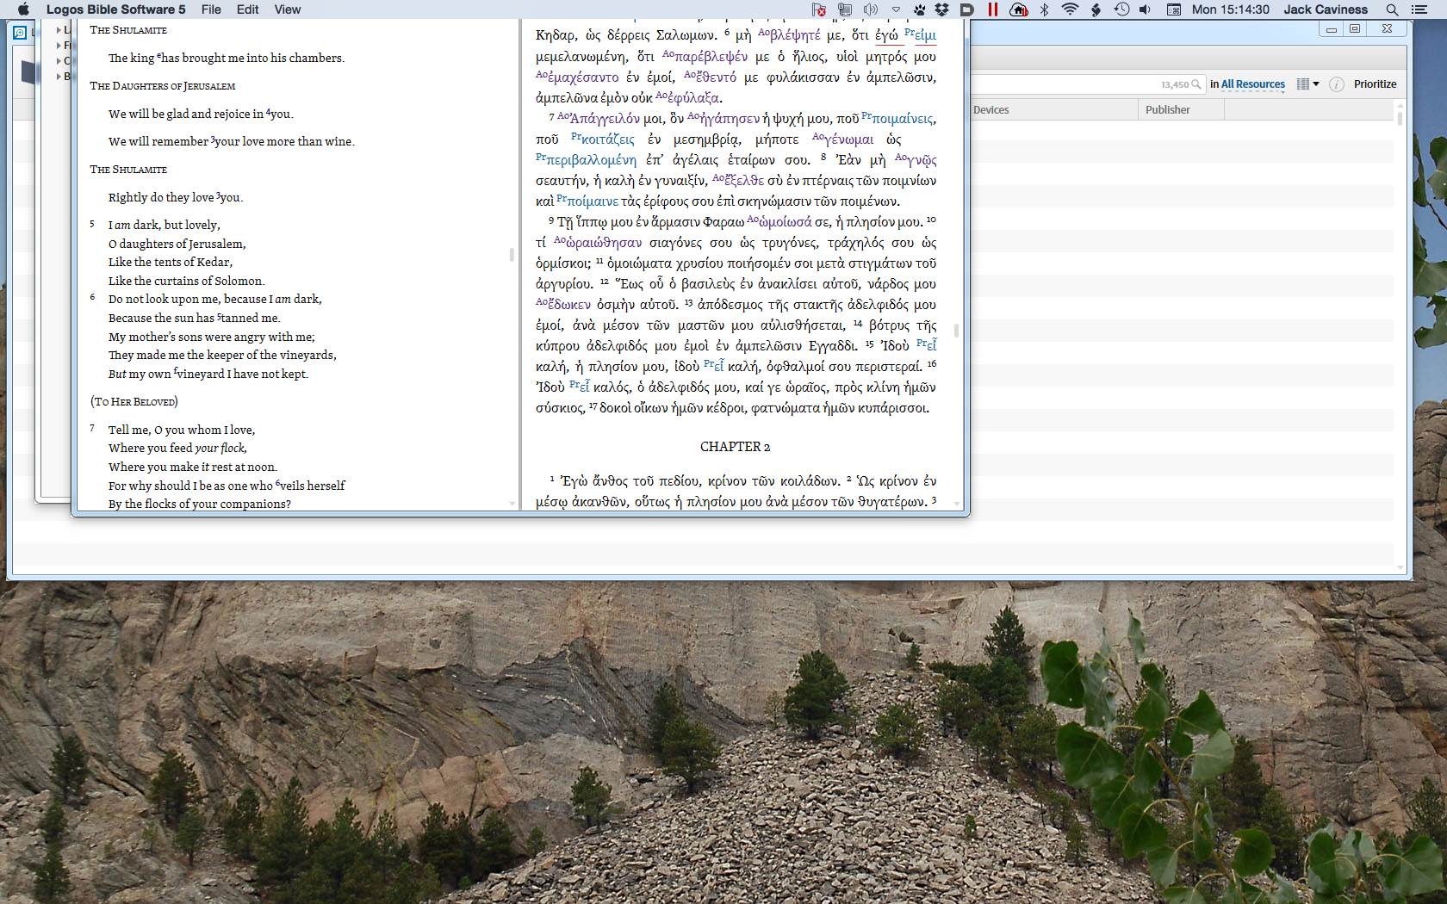Click the red pause bars menu icon
The image size is (1447, 904).
tap(992, 9)
